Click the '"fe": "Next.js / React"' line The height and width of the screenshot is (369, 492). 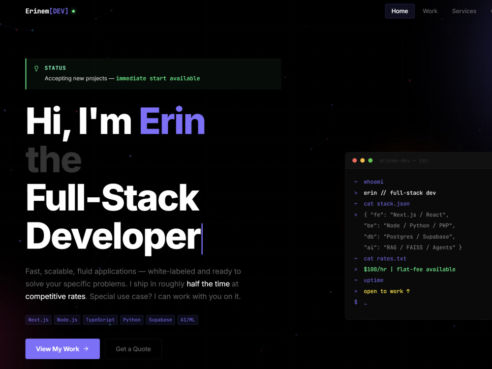pos(406,215)
